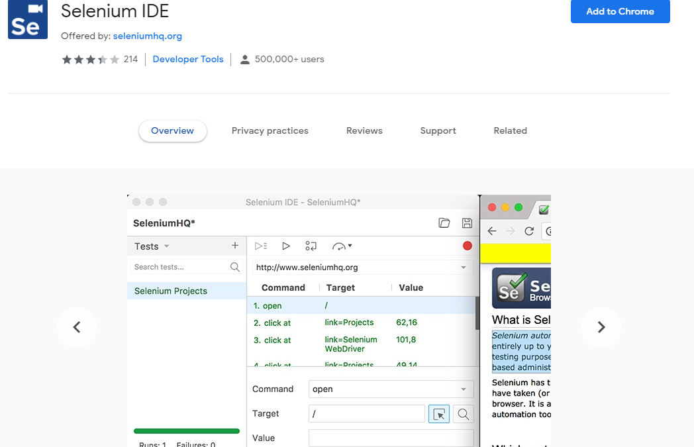Screen dimensions: 694x447
Task: Open the seleniumhq.org publisher link
Action: pos(148,36)
